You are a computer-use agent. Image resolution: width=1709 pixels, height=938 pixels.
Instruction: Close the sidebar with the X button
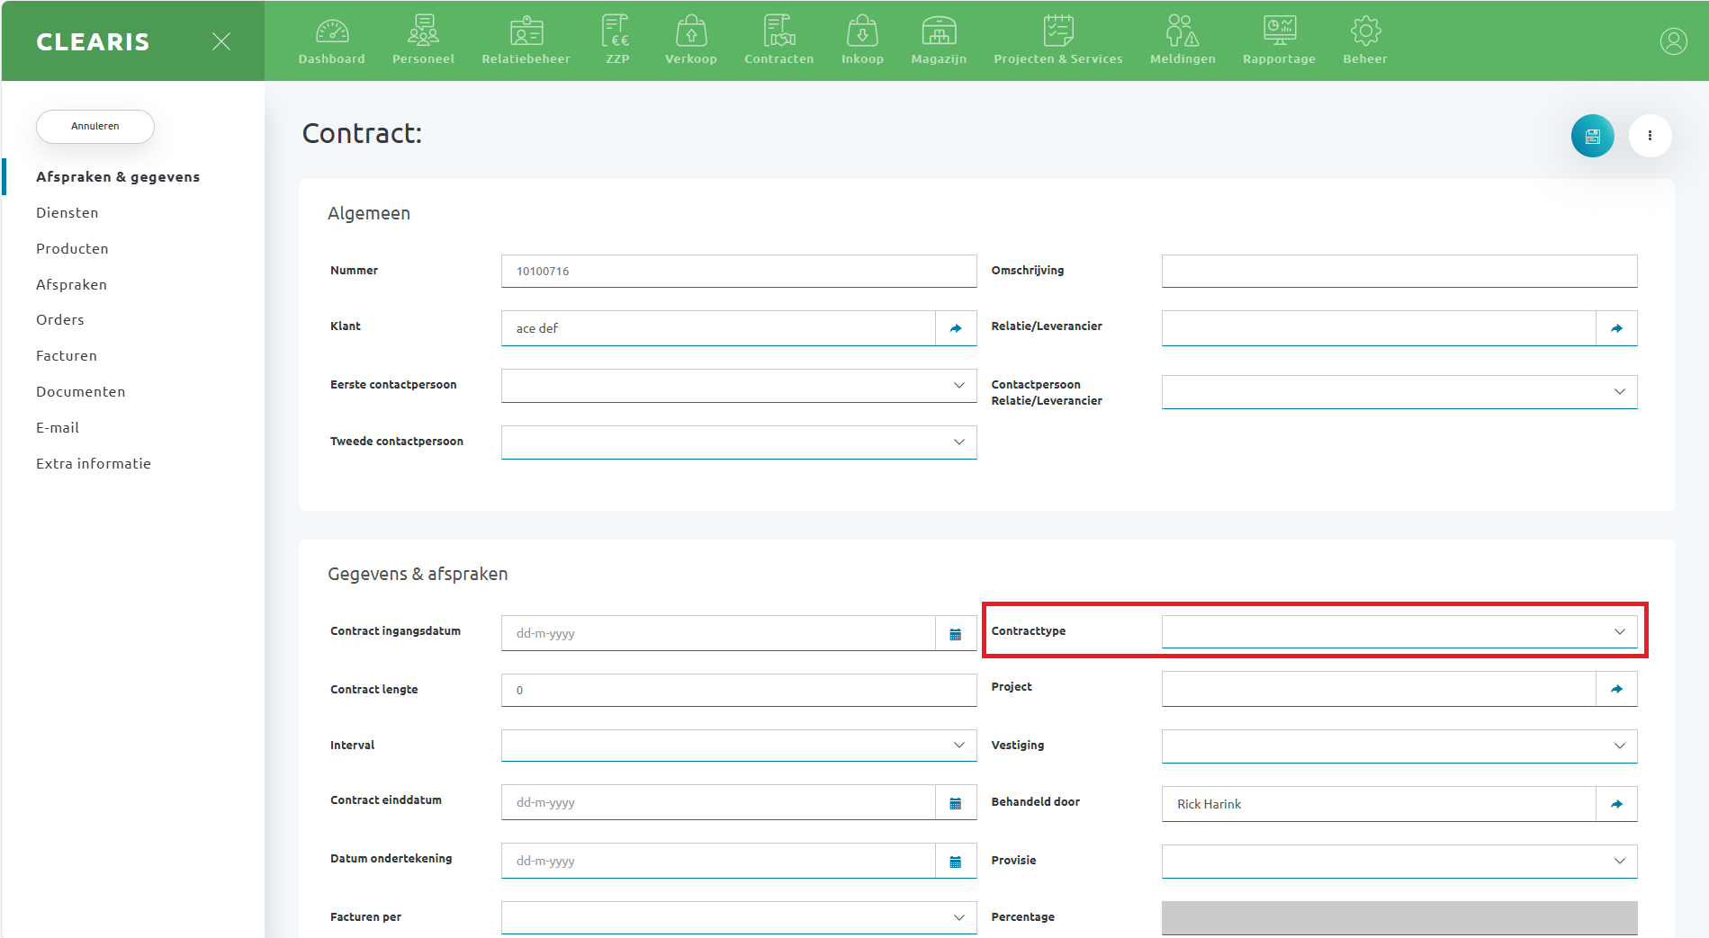[x=221, y=41]
